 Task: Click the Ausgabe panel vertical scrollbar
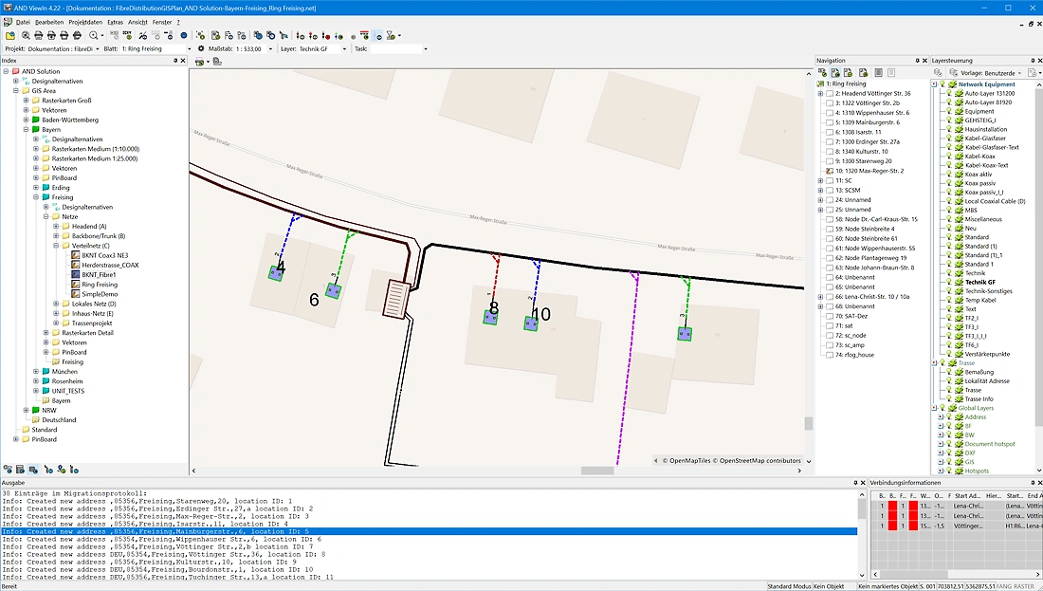[x=862, y=534]
